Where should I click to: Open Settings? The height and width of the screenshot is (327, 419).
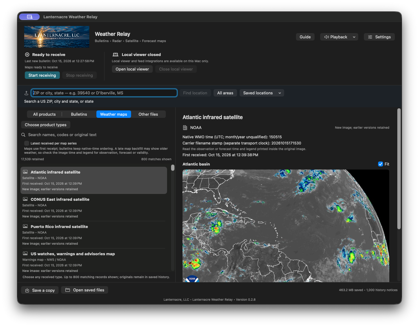[379, 37]
